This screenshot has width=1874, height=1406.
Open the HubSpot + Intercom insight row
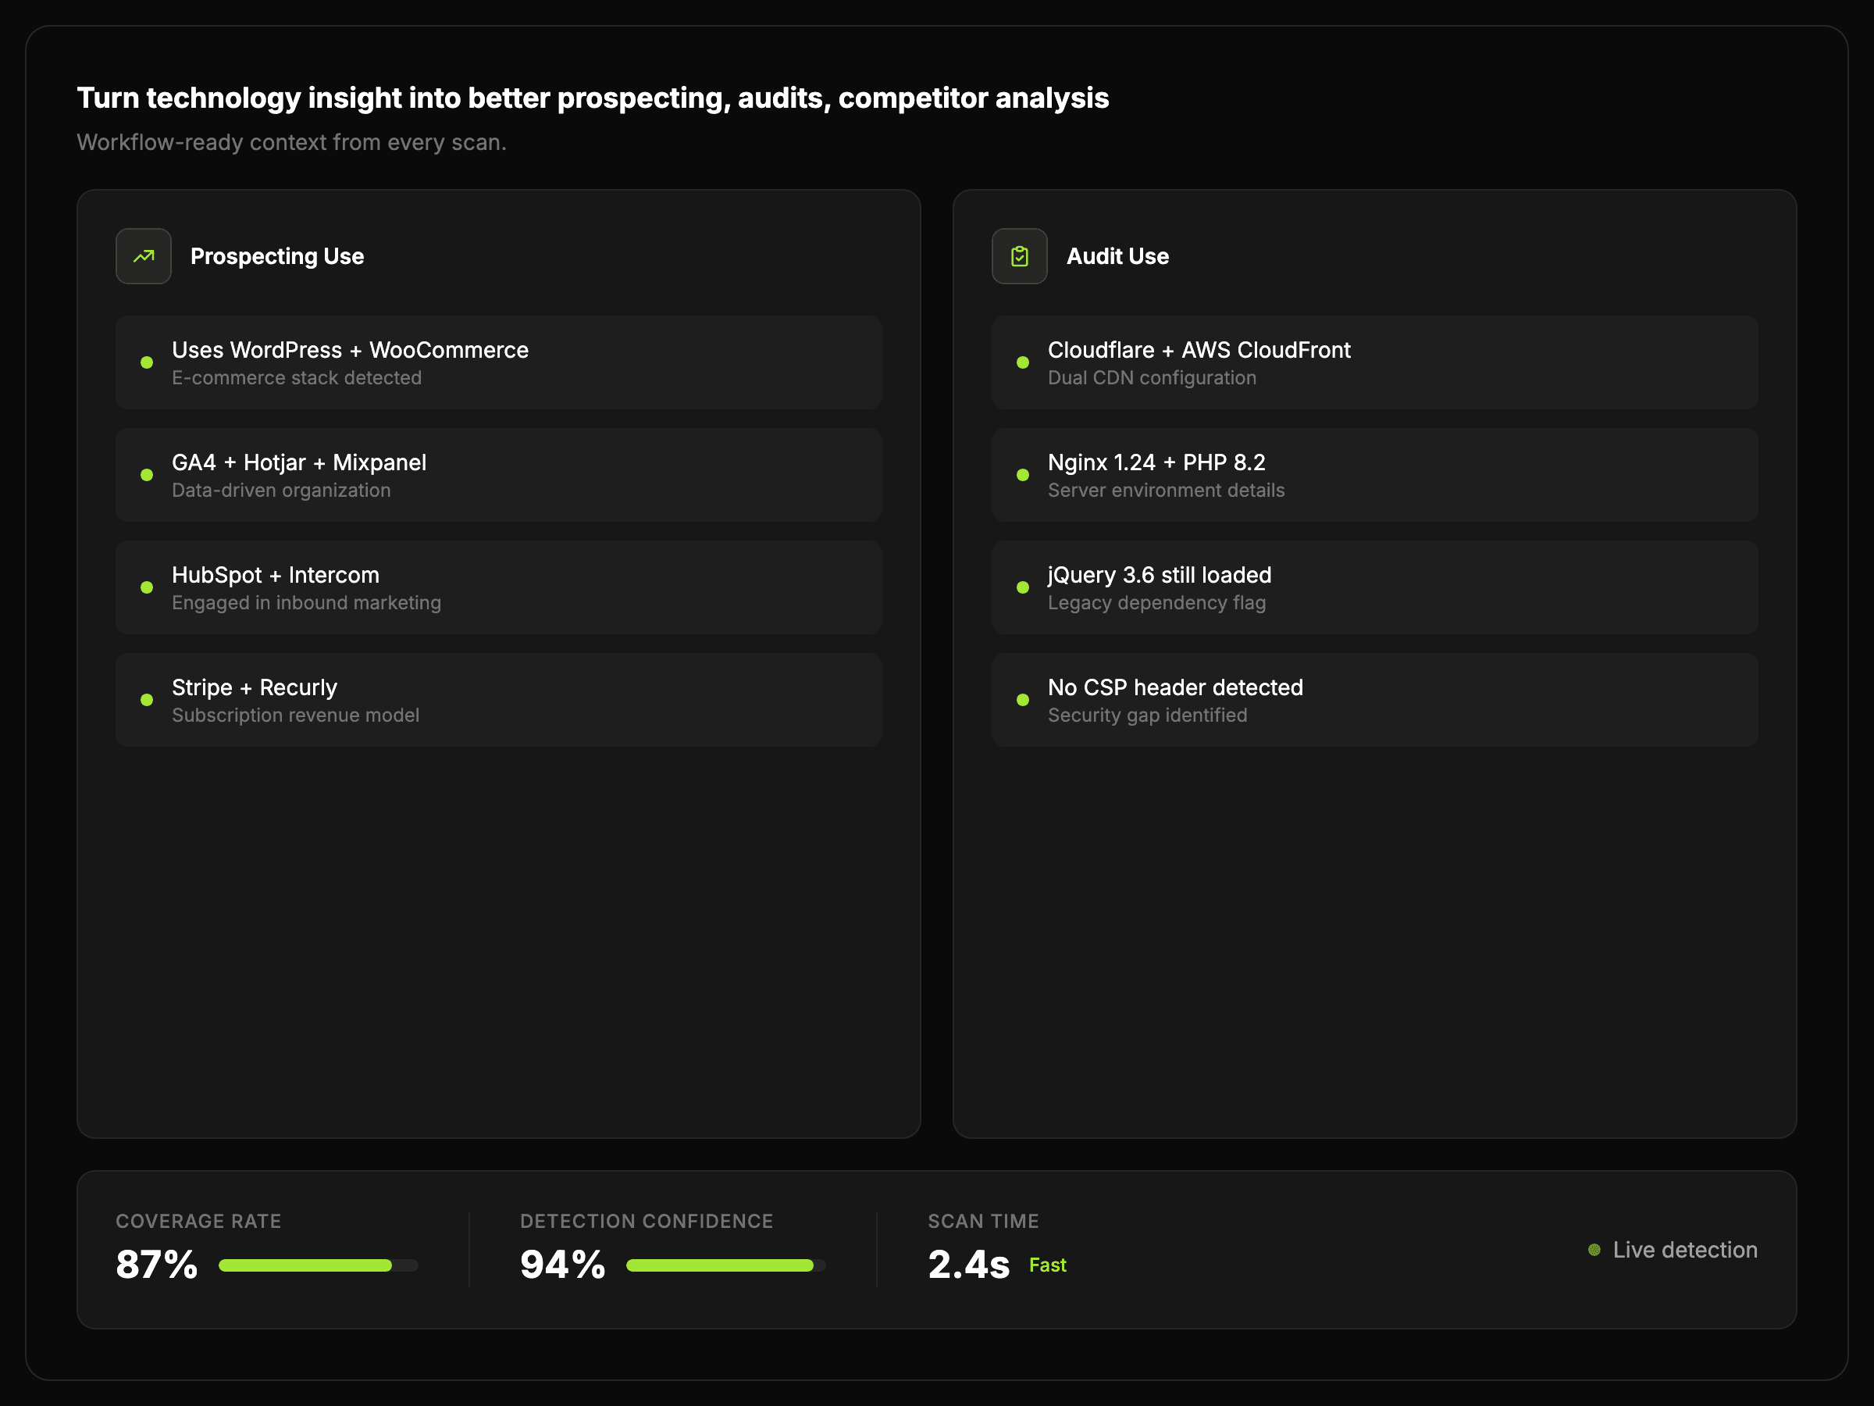(498, 587)
